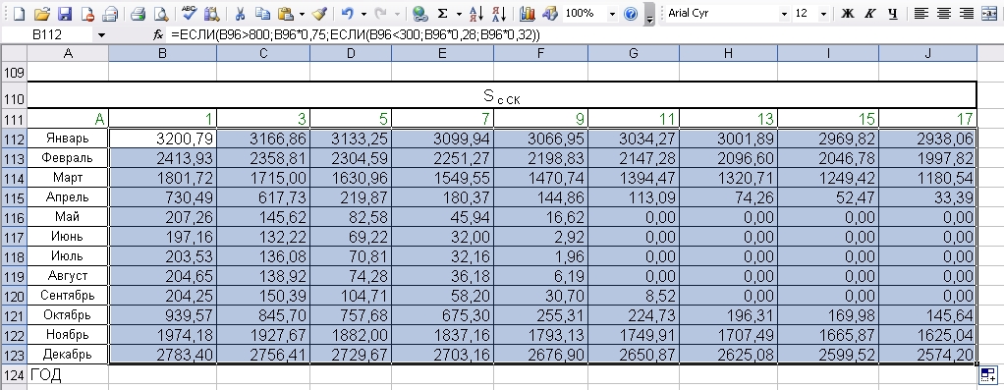Select cell with value 617,73

[264, 197]
